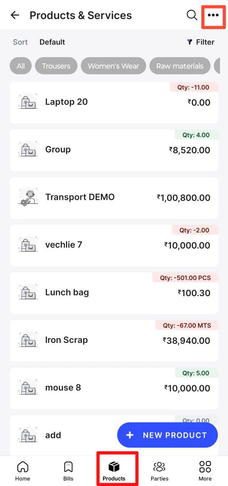Toggle the Trousers category chip
The width and height of the screenshot is (228, 486).
click(x=56, y=66)
